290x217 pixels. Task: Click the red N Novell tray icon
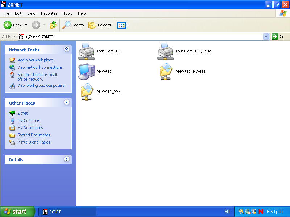261,212
